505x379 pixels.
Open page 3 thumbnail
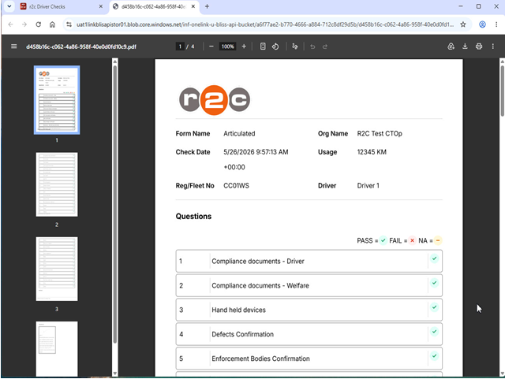point(57,269)
